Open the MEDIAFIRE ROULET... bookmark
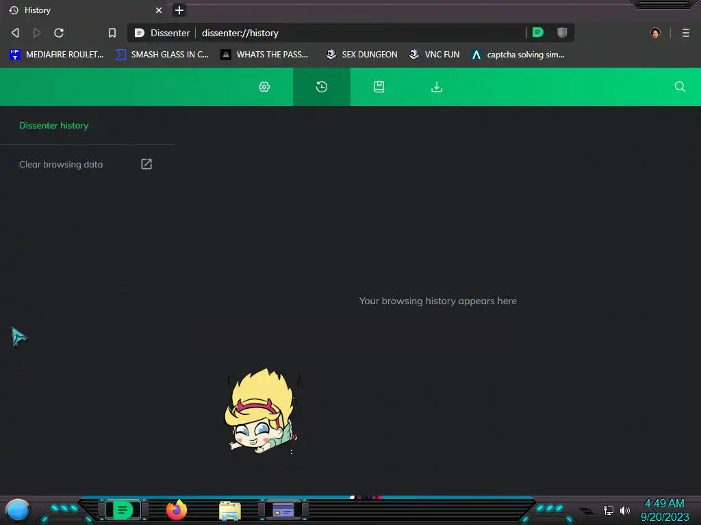 [56, 55]
